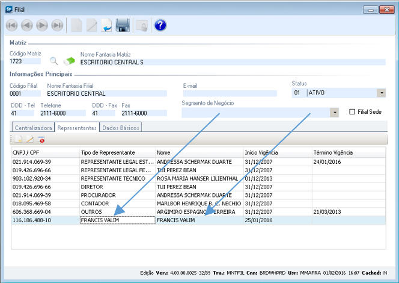The width and height of the screenshot is (399, 283).
Task: Search Matriz with the magnifier icon
Action: (x=54, y=61)
